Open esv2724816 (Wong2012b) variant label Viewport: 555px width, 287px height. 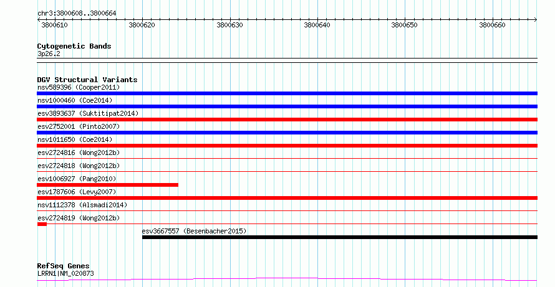(79, 153)
